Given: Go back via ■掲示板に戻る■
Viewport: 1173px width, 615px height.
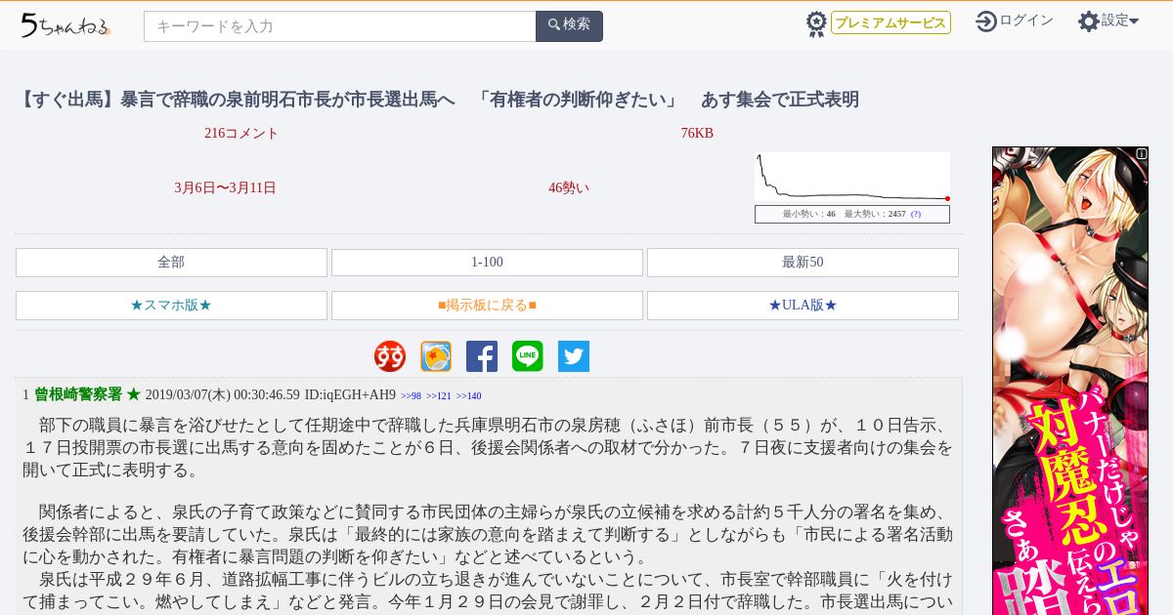Looking at the screenshot, I should [487, 306].
